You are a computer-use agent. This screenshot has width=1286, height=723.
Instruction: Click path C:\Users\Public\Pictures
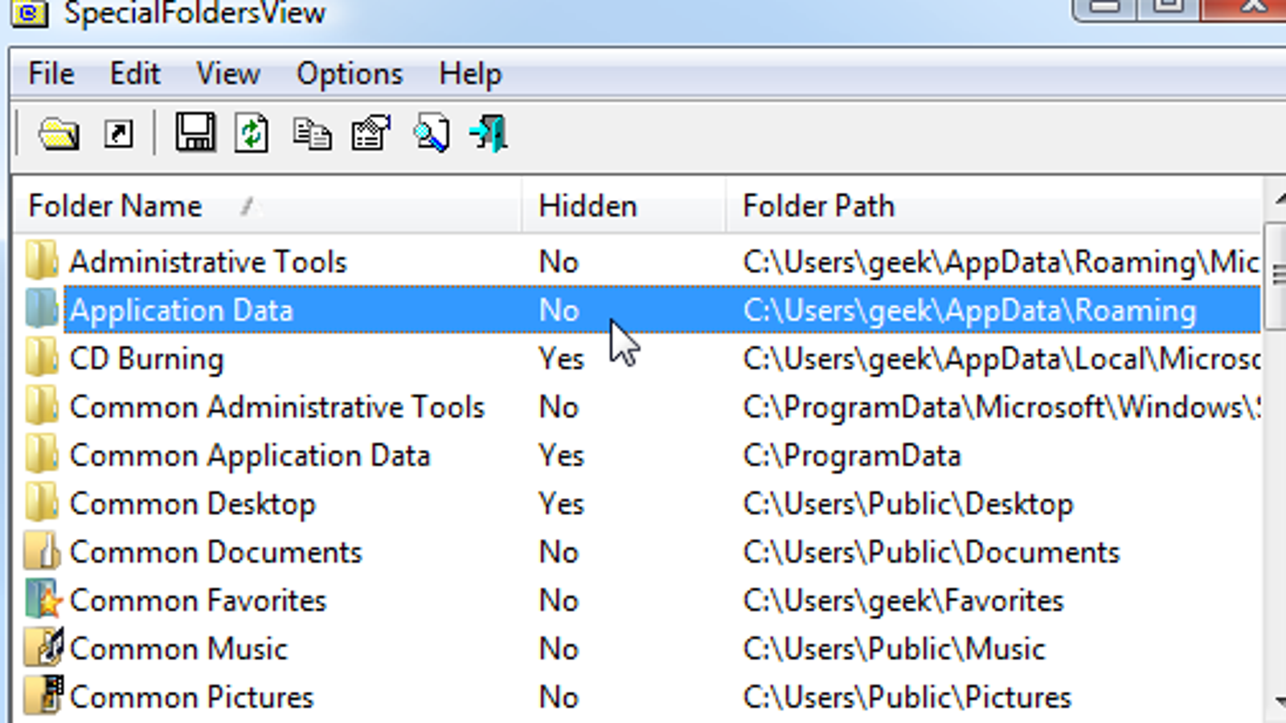pos(907,697)
